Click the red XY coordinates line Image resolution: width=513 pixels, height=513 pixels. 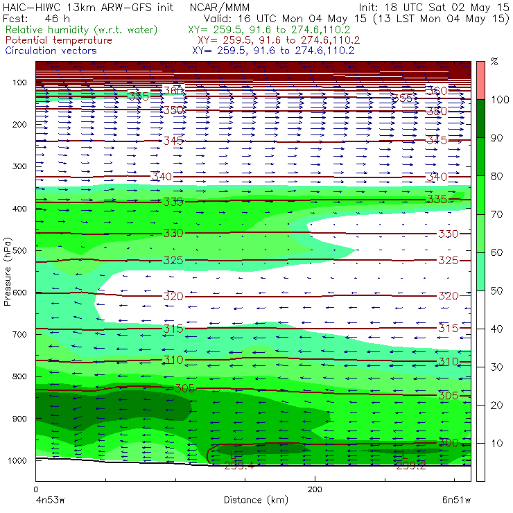point(279,40)
